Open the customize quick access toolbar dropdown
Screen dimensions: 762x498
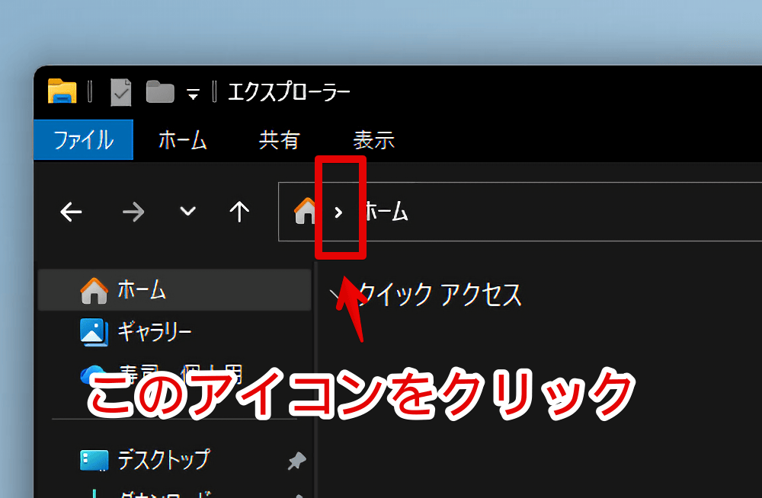194,94
